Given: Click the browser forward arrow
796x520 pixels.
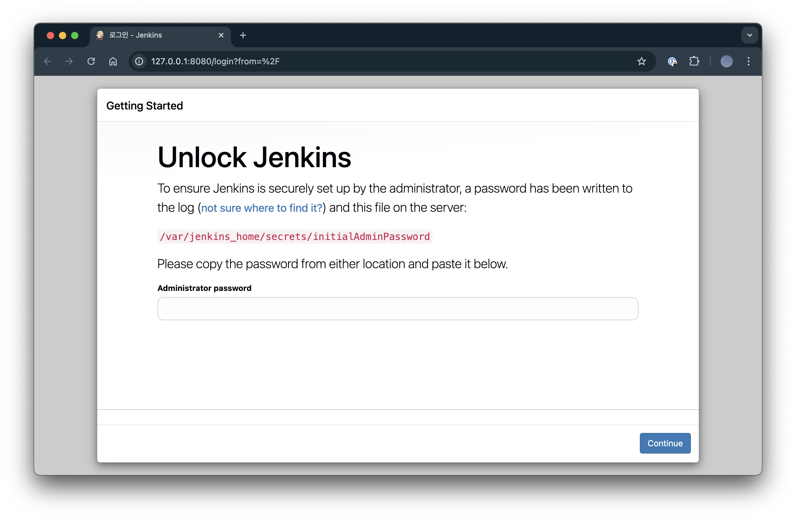Looking at the screenshot, I should (x=69, y=62).
